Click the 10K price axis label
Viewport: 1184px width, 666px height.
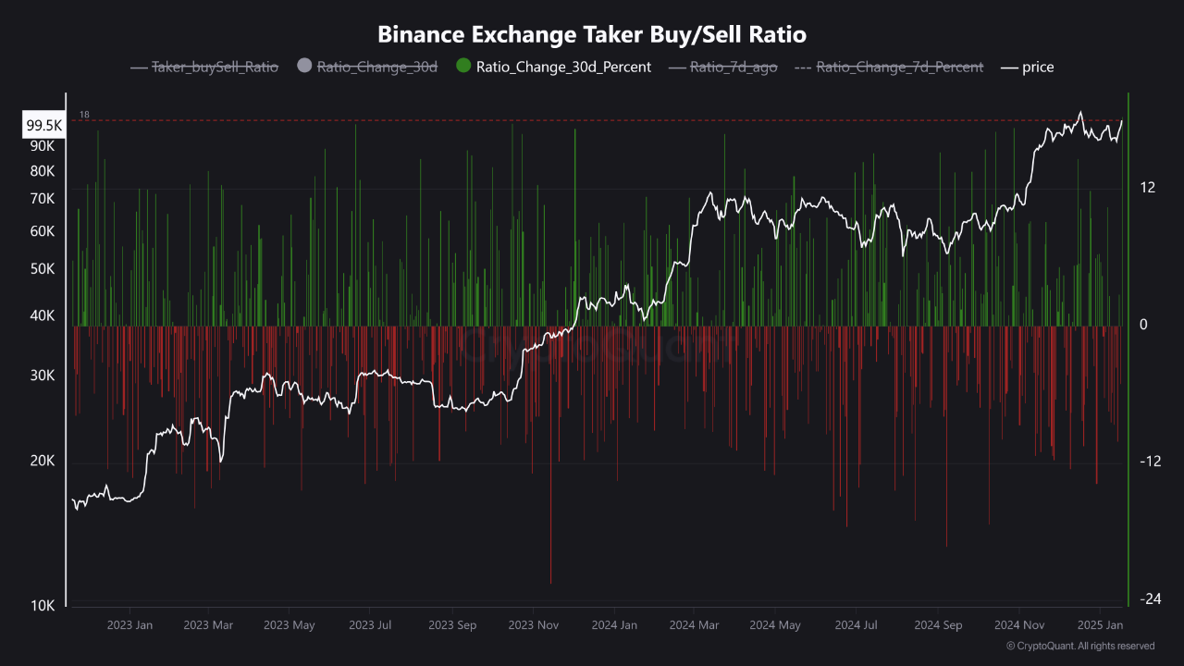click(x=43, y=606)
